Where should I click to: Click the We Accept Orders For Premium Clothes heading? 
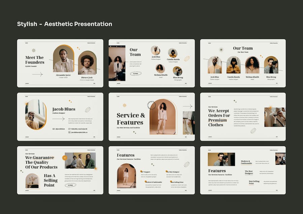click(219, 118)
